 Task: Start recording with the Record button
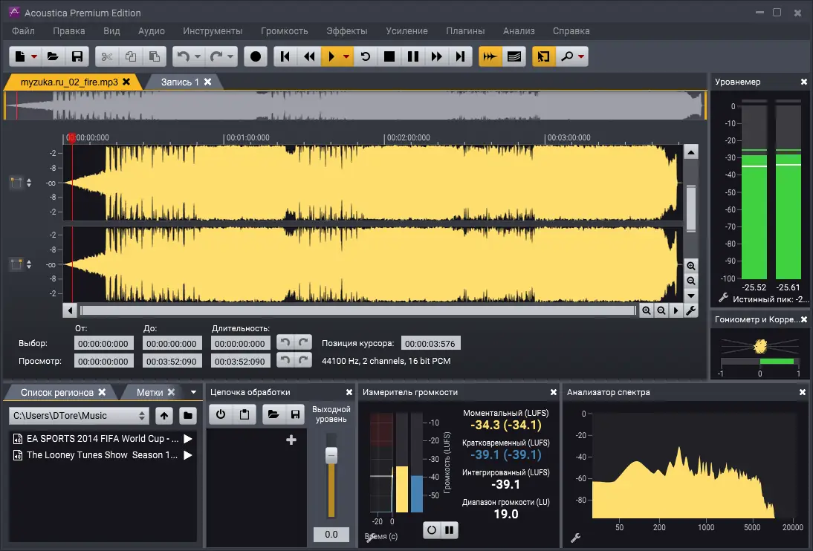(256, 56)
